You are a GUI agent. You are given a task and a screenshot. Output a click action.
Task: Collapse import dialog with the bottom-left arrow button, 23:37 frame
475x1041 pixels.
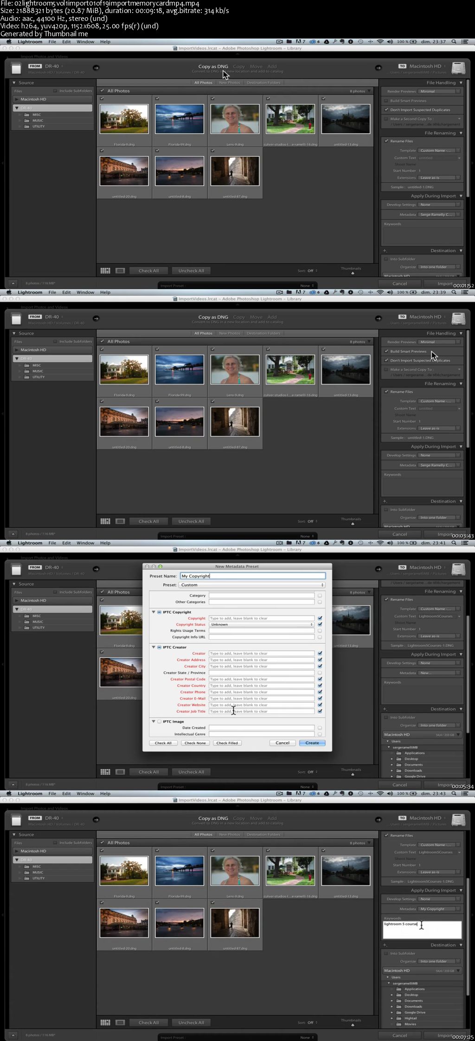13,283
